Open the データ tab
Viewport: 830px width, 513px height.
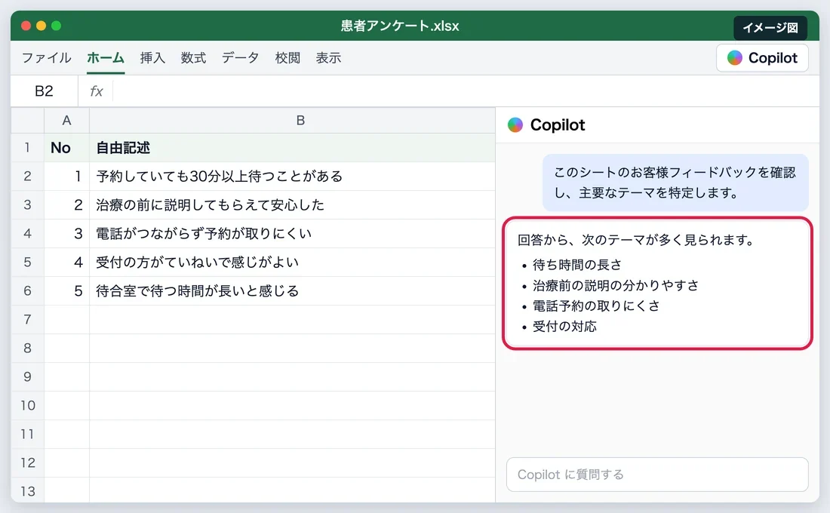[x=240, y=57]
